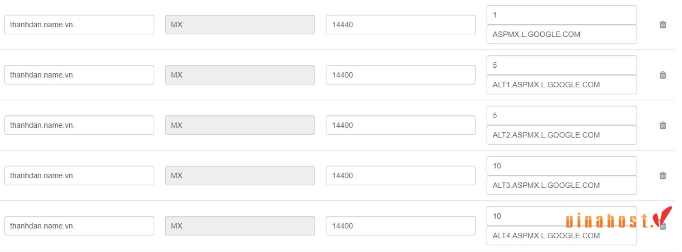This screenshot has height=252, width=682.
Task: Focus priority 10 field for ALT3 record
Action: (x=562, y=166)
